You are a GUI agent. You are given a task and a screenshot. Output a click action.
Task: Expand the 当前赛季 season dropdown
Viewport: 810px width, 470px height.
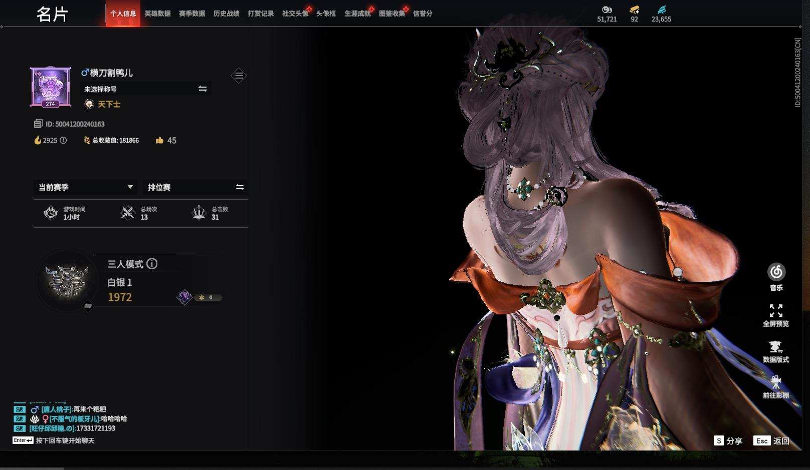(x=86, y=187)
